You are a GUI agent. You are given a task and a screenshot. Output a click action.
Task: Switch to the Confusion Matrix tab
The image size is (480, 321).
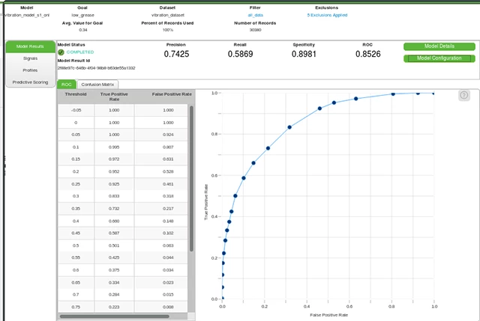coord(97,85)
